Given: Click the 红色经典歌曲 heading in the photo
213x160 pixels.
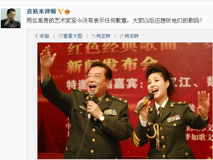Looking at the screenshot, I should click(x=122, y=48).
